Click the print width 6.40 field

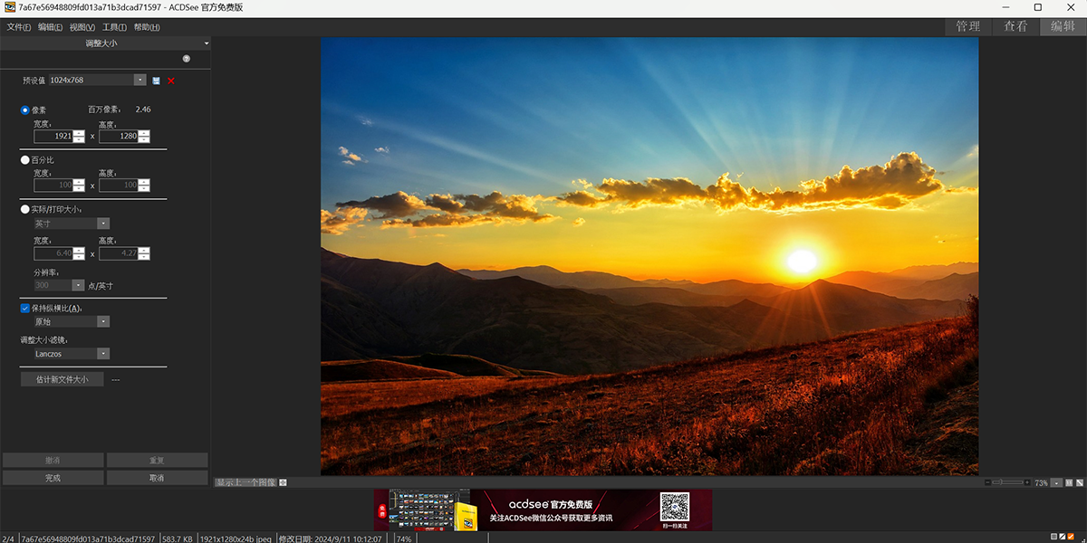coord(53,253)
